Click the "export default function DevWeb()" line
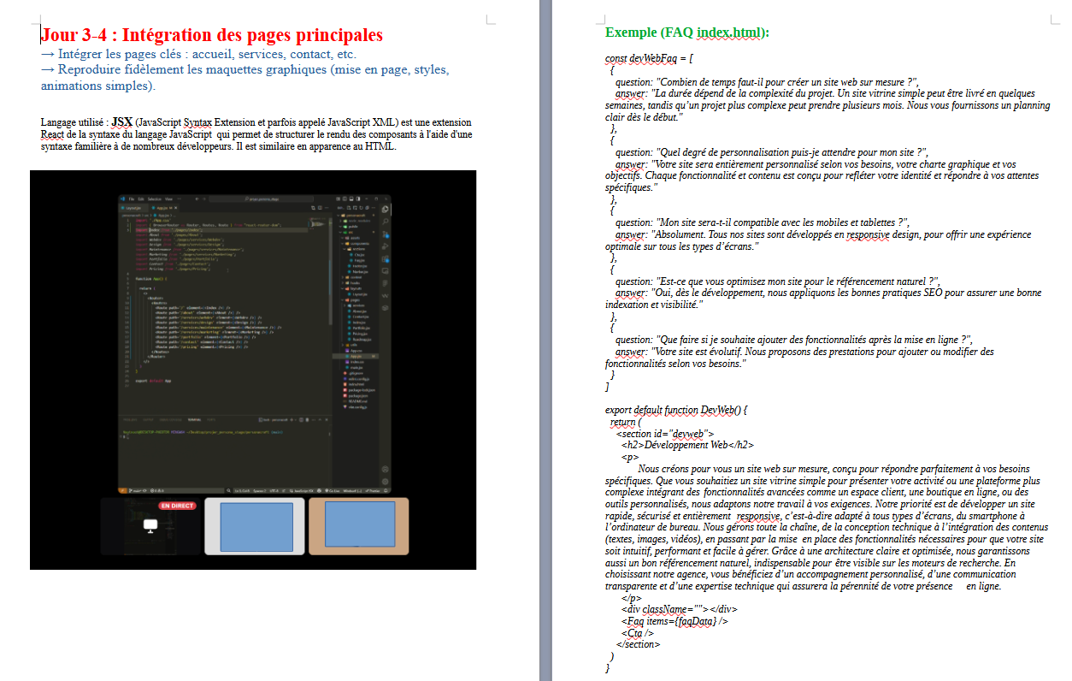 coord(675,410)
